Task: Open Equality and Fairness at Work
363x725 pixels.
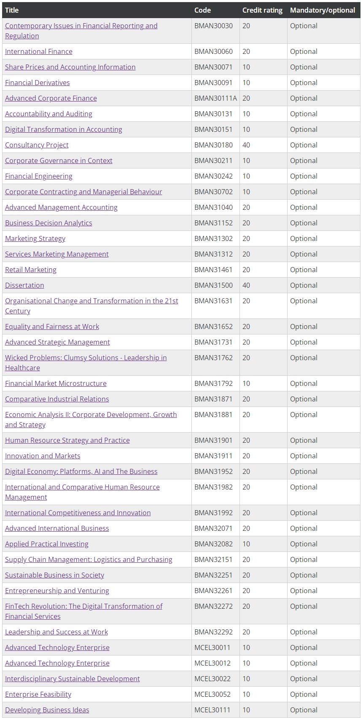Action: pyautogui.click(x=52, y=326)
